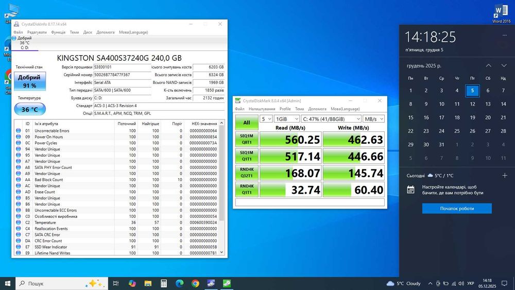Open Profile menu in CrystalDiskMark

(285, 109)
